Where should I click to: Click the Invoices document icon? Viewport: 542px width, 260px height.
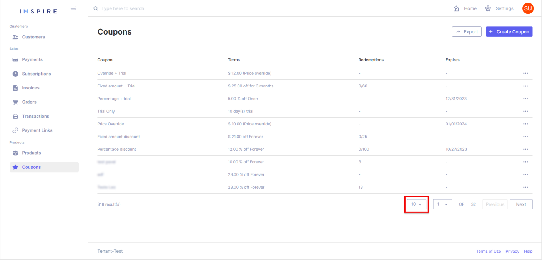pos(15,88)
